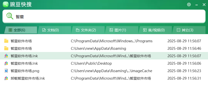This screenshot has height=103, width=208.
Task: Select the 全部(6) tab
Action: tap(21, 30)
